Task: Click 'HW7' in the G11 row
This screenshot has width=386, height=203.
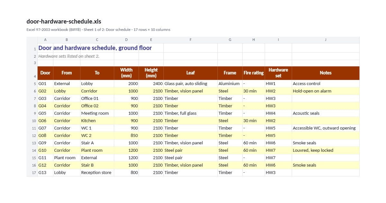Action: (x=278, y=158)
